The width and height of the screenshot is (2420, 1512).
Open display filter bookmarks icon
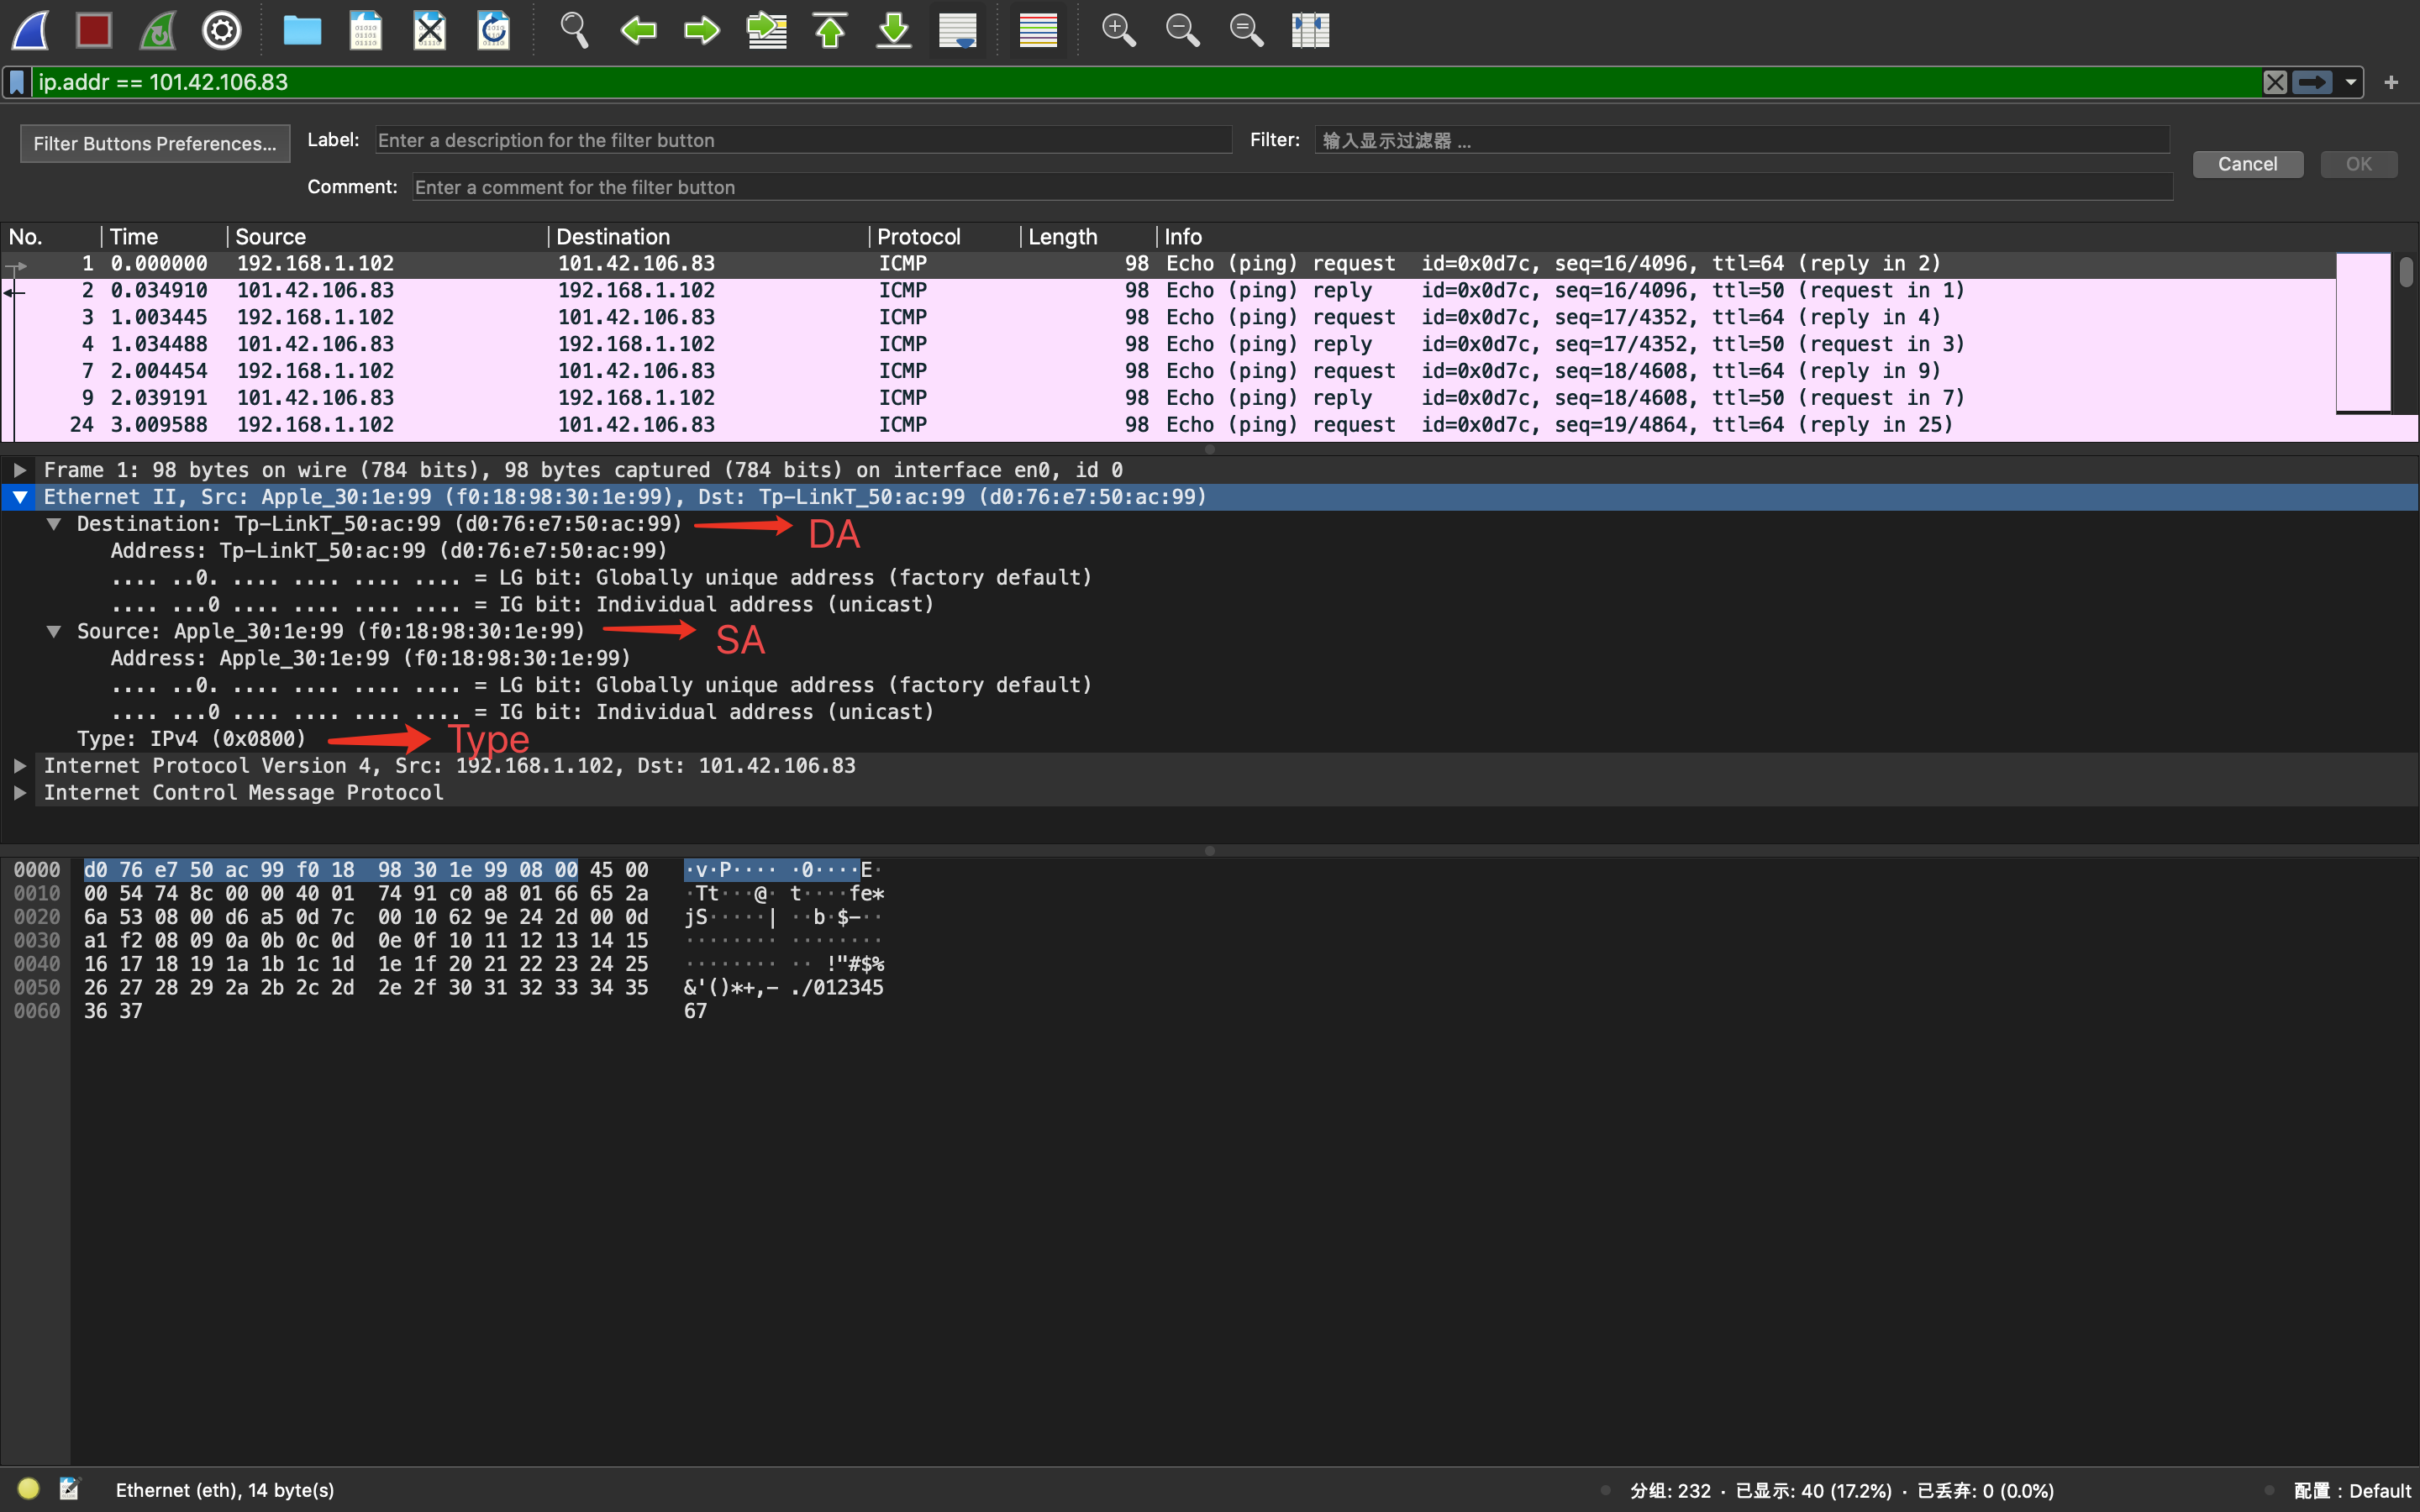click(x=17, y=82)
